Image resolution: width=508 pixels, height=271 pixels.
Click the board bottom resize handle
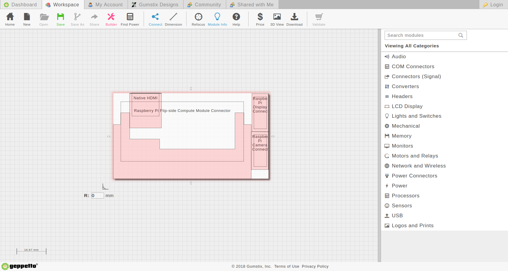click(x=191, y=183)
